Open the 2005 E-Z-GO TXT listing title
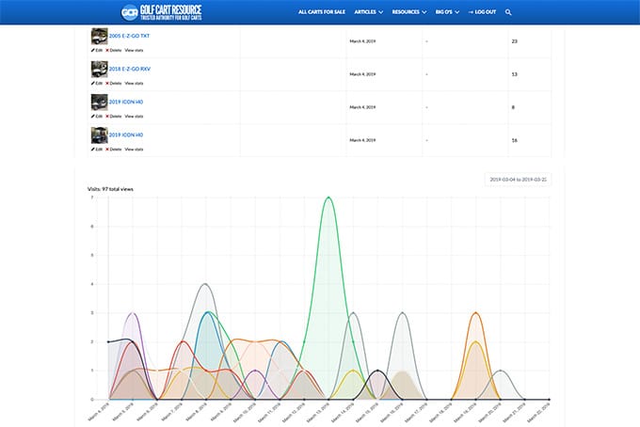Viewport: 640px width, 427px height. [130, 36]
